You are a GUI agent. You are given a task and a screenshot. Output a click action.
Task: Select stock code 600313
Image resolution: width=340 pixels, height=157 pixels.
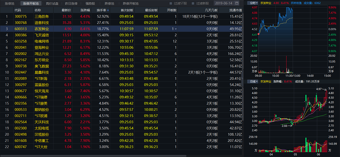21,29
